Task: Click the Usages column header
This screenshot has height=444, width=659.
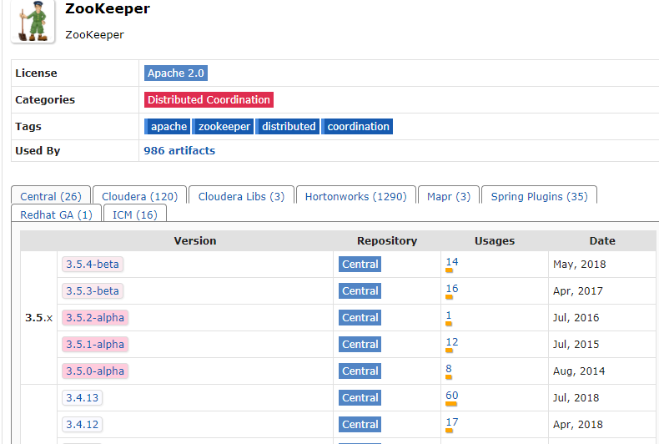Action: tap(494, 240)
